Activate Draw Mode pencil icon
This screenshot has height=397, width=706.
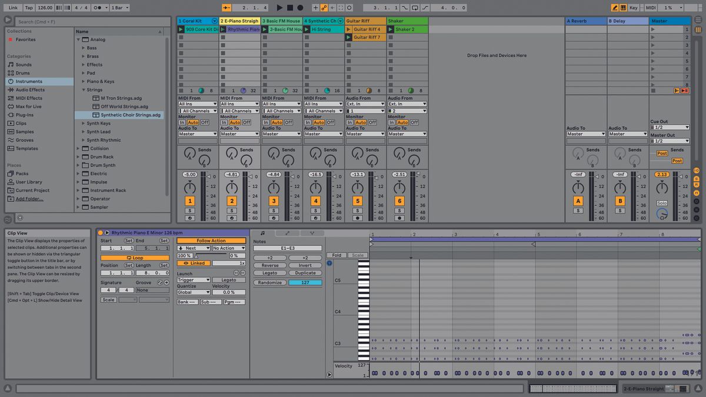tap(615, 8)
